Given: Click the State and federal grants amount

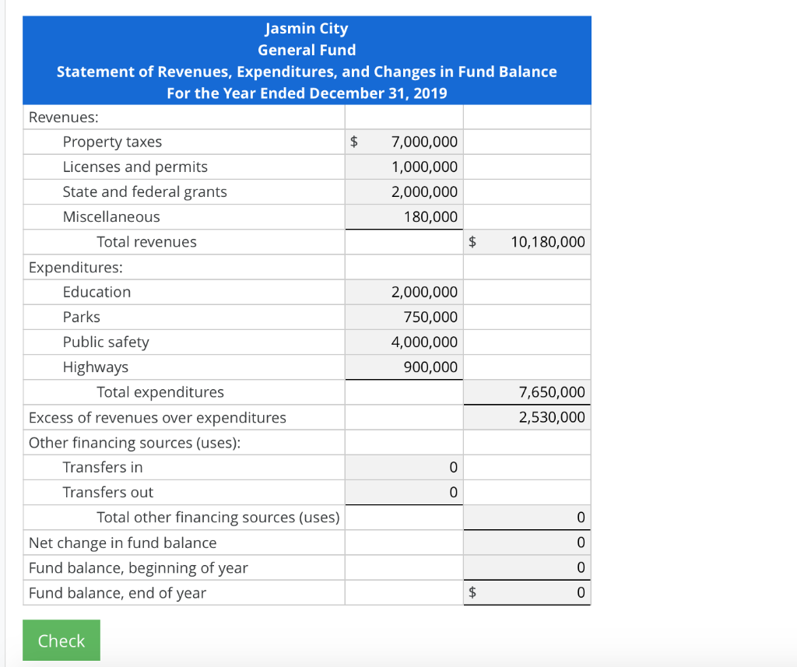Looking at the screenshot, I should [x=403, y=191].
